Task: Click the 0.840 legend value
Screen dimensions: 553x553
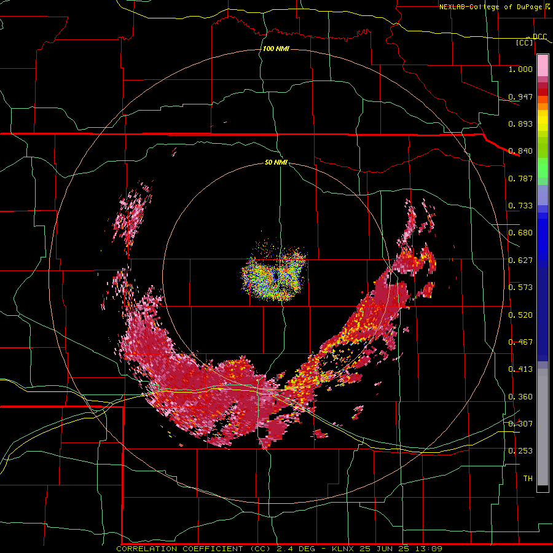Action: pyautogui.click(x=520, y=151)
